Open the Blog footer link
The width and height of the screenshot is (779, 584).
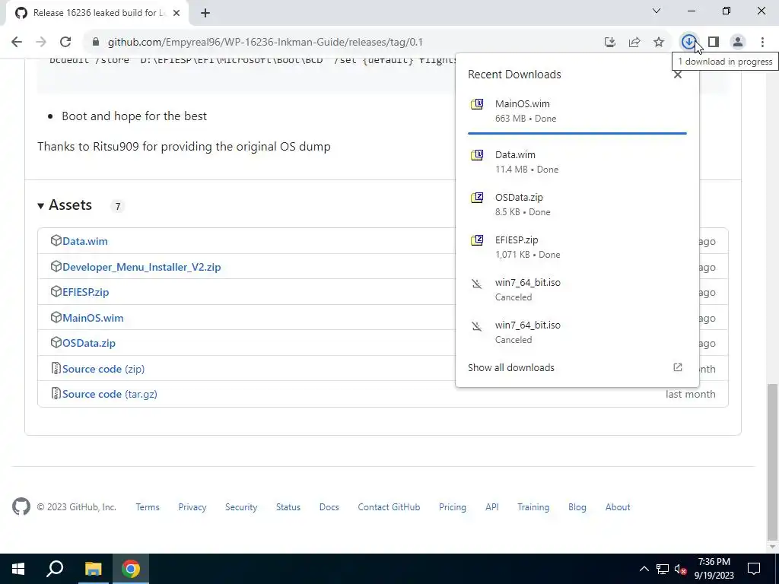[577, 507]
